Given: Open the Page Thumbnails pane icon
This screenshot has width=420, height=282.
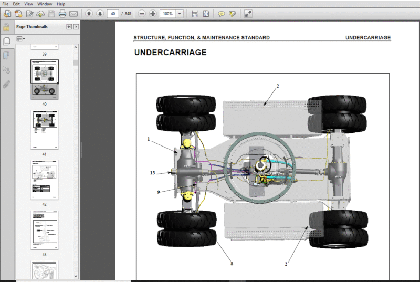Looking at the screenshot, I should (6, 41).
